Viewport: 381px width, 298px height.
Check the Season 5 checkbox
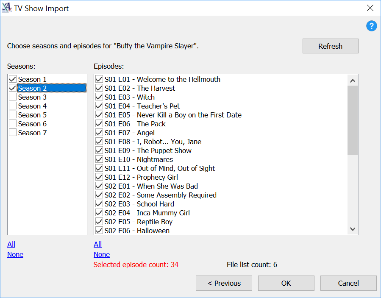pyautogui.click(x=13, y=115)
